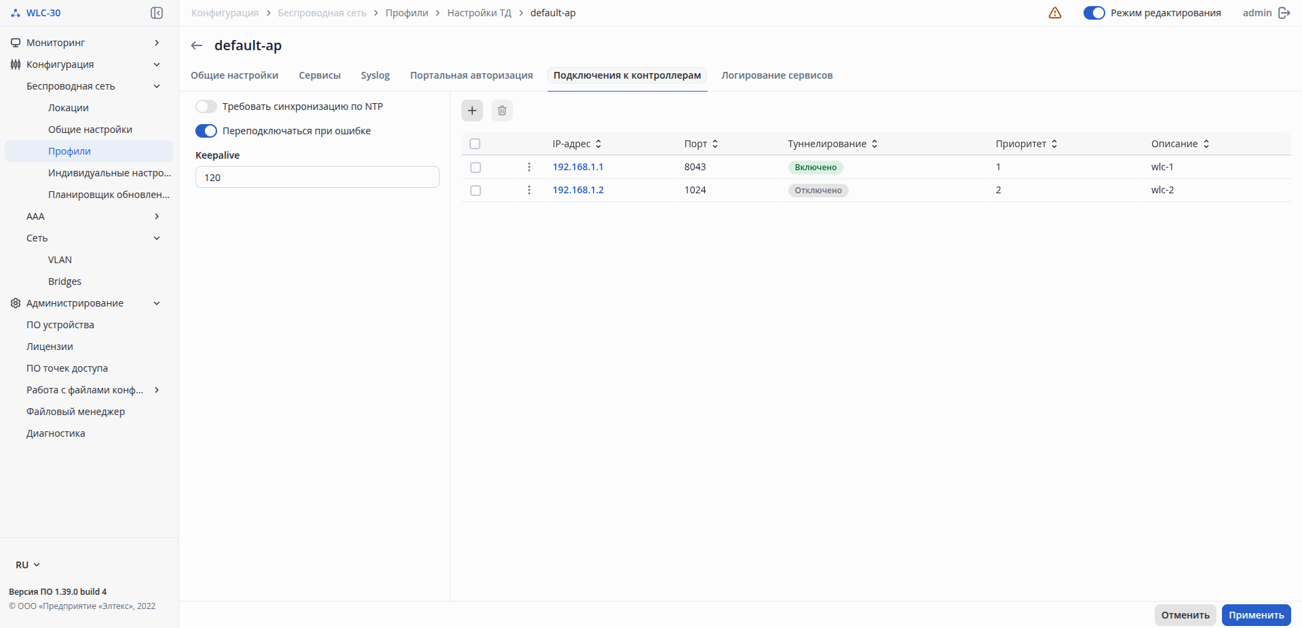
Task: Click the Keepalive input field
Action: [318, 177]
